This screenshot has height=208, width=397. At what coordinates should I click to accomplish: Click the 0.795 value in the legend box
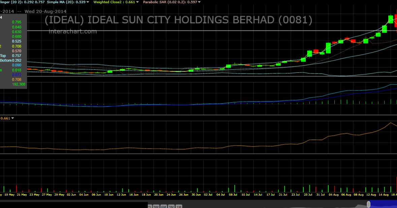point(17,22)
